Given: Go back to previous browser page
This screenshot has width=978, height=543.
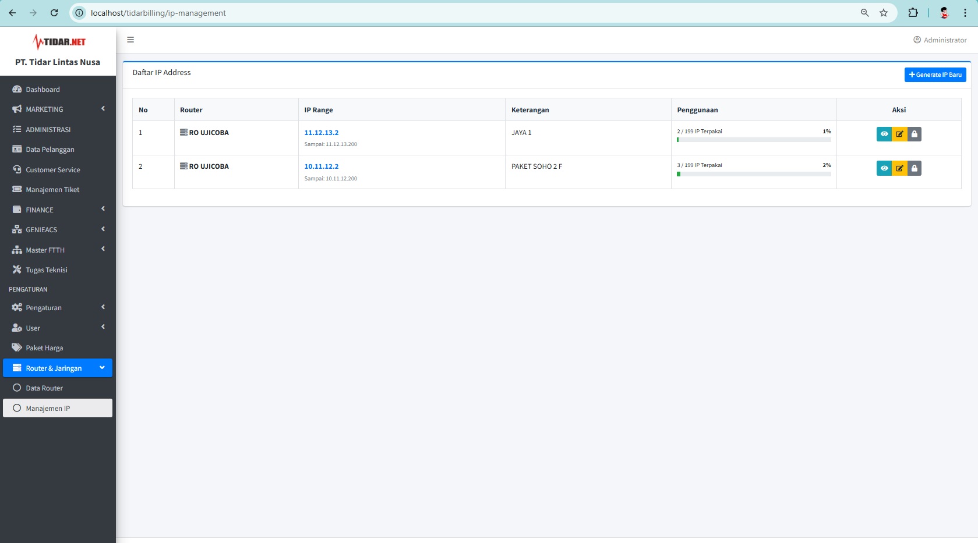Looking at the screenshot, I should pos(12,13).
